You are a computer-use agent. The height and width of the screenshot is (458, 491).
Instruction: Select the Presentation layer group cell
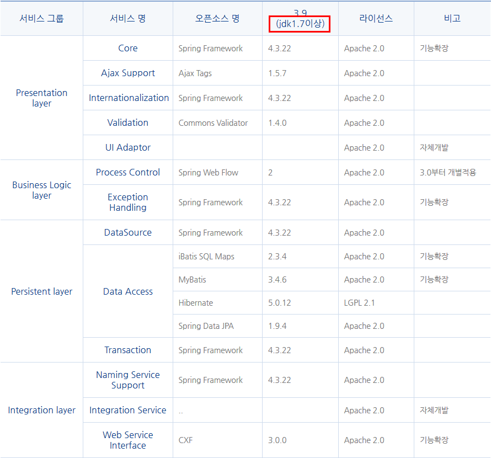click(41, 98)
